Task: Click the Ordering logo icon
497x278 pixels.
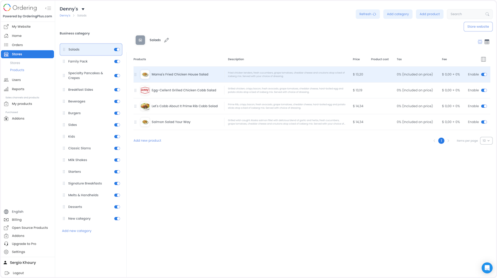Action: 7,8
